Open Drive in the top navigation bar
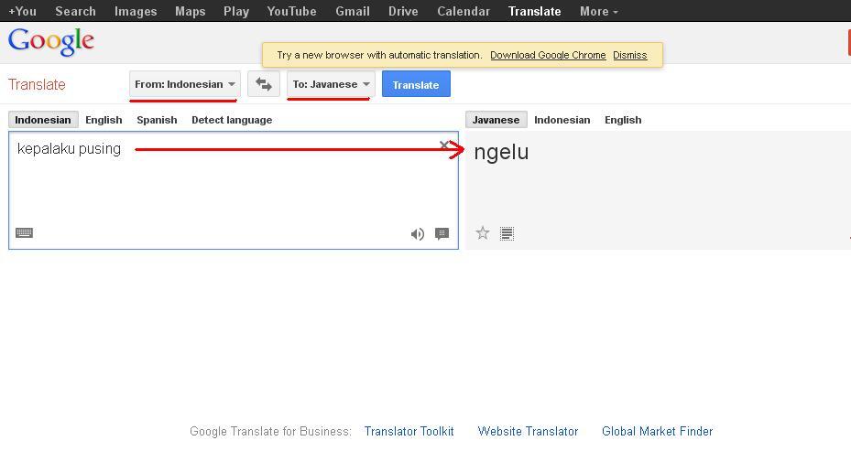 [403, 11]
